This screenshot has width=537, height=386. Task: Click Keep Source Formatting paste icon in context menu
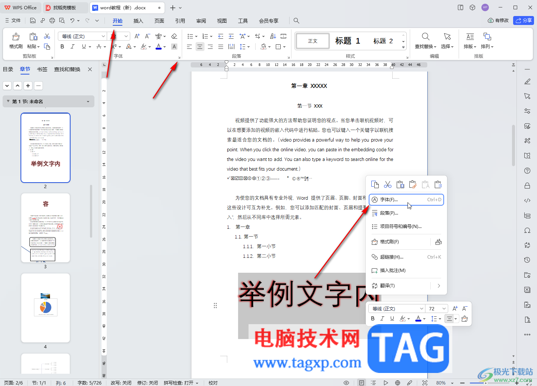[x=413, y=184]
